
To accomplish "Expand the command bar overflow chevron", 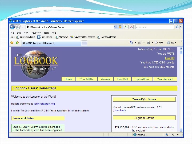I will [x=182, y=41].
